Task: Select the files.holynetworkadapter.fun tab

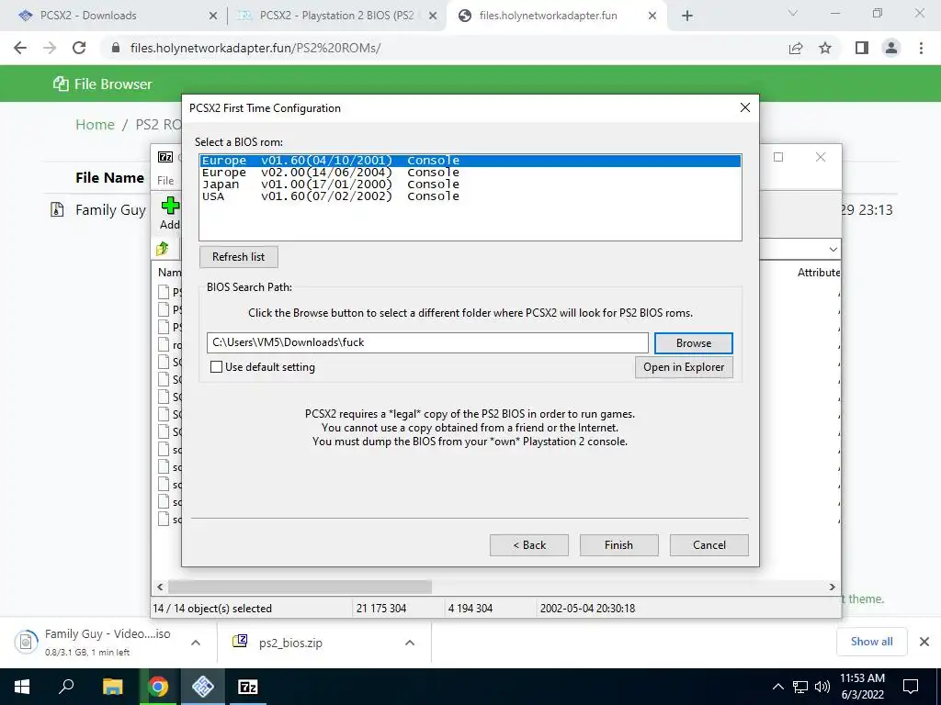Action: pyautogui.click(x=558, y=16)
